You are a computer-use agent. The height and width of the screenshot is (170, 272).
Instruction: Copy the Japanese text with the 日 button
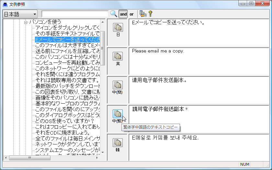[118, 28]
